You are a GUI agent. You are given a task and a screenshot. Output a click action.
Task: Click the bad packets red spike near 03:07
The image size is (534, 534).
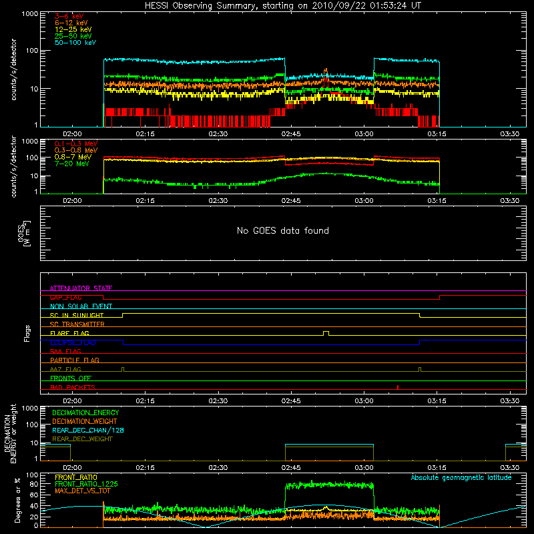click(398, 387)
